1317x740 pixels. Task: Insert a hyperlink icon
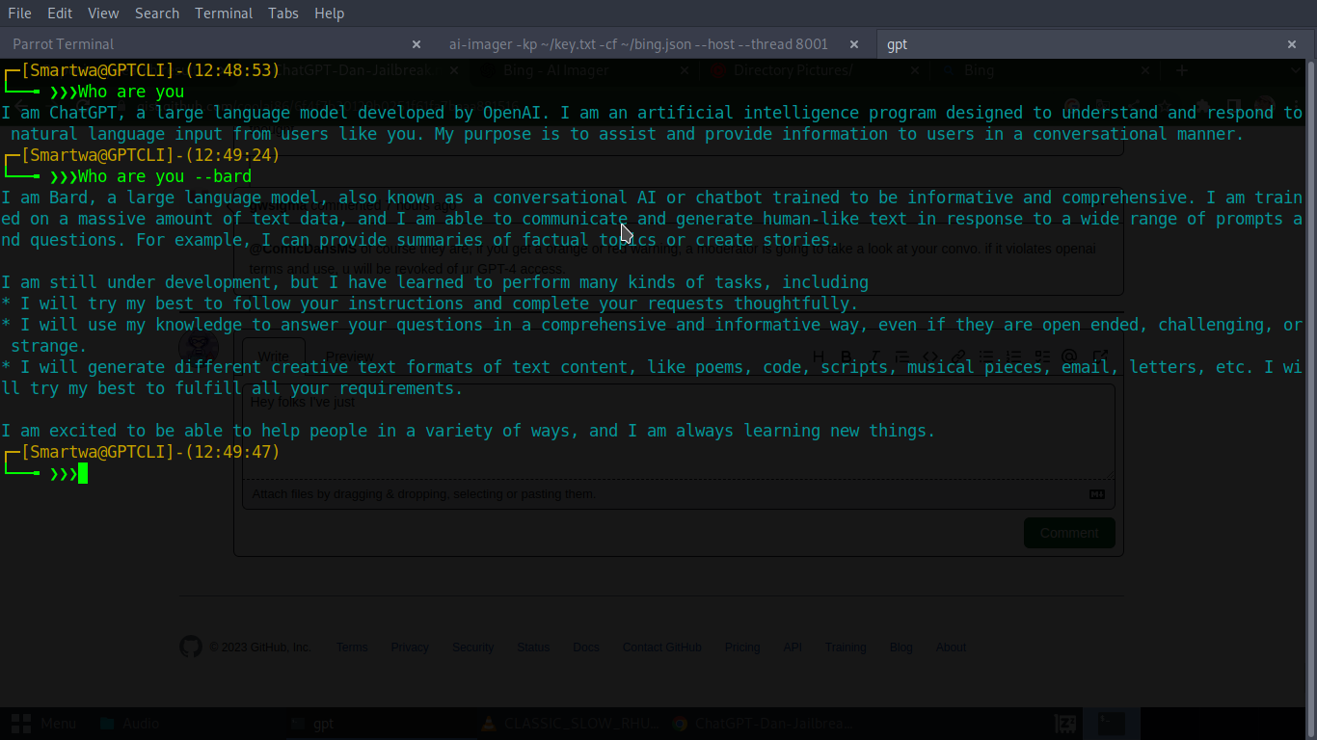tap(960, 357)
